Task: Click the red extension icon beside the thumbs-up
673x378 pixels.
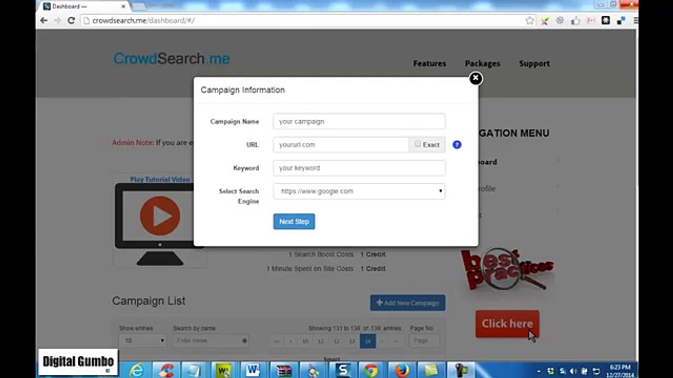Action: [x=590, y=20]
